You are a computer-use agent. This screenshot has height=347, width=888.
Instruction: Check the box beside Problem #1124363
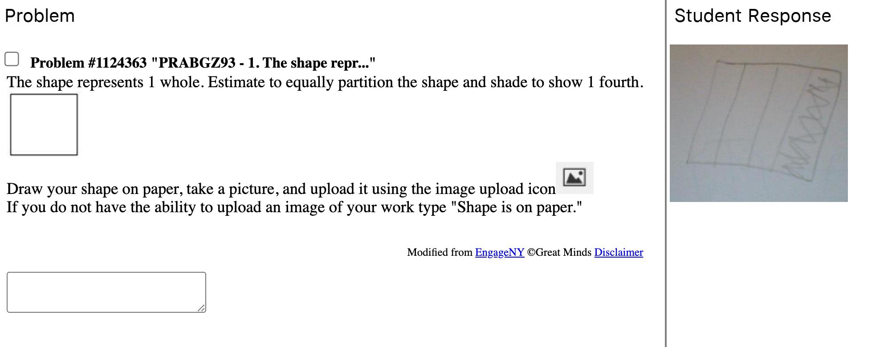12,59
